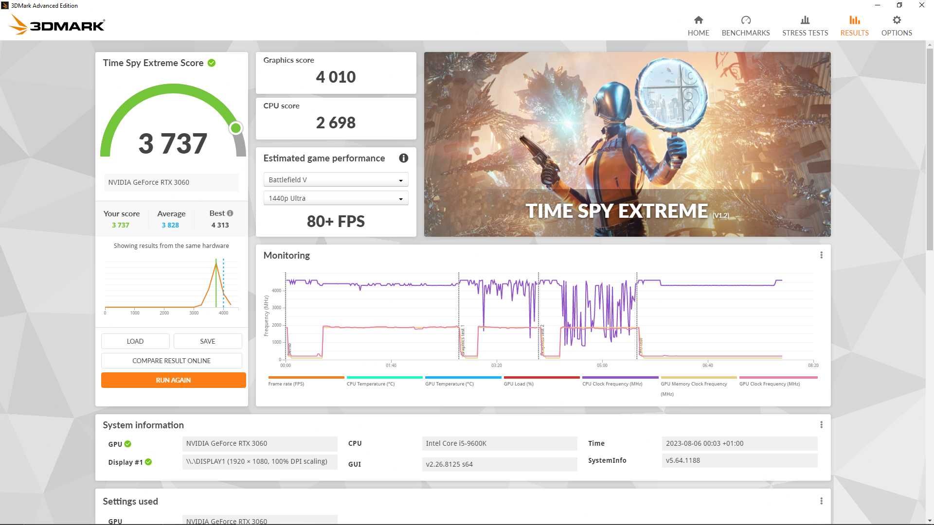Click the Graphics score 4 010 value
The height and width of the screenshot is (525, 934).
(336, 77)
